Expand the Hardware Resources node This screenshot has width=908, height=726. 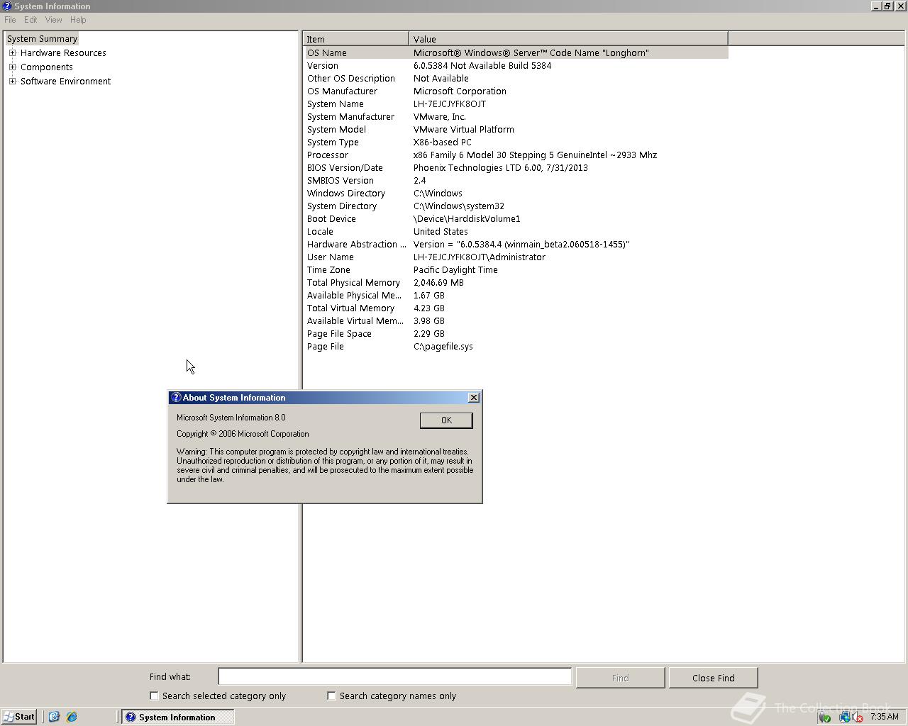(12, 53)
